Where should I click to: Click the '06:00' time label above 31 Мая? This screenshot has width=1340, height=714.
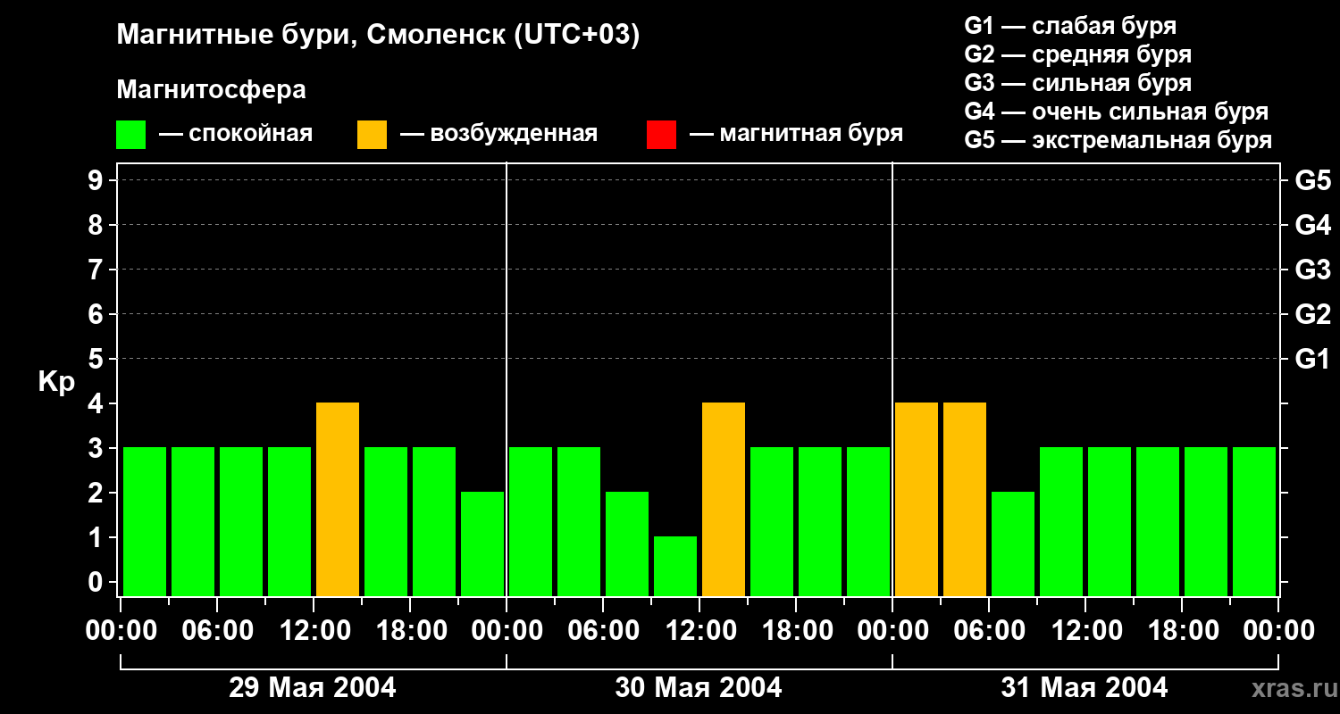click(989, 631)
